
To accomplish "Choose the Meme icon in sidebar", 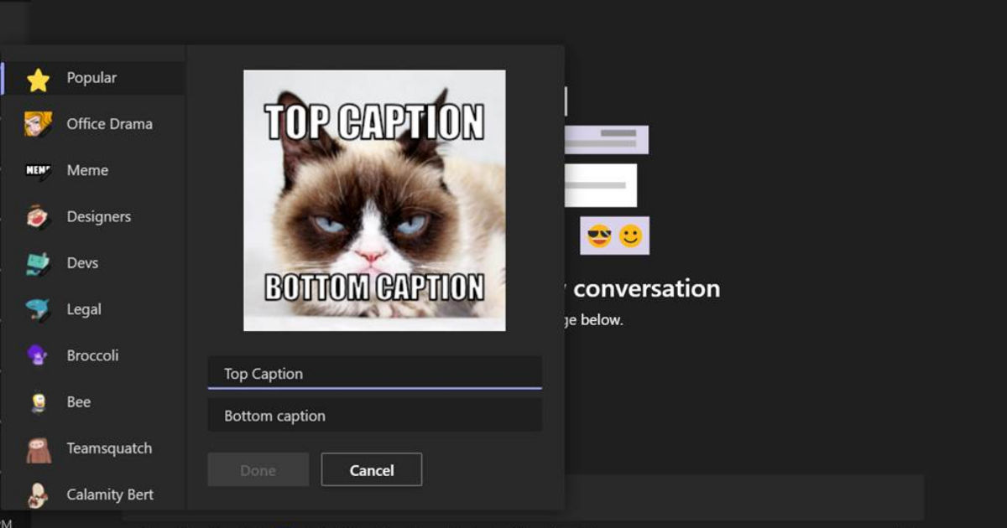I will tap(38, 171).
